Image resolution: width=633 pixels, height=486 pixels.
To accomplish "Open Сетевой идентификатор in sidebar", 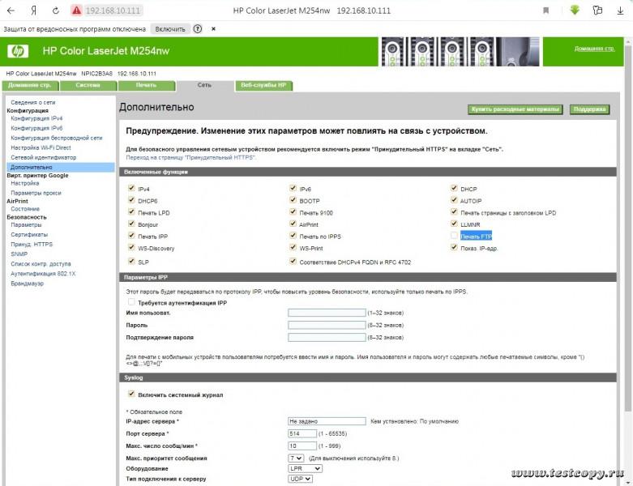I will 43,157.
